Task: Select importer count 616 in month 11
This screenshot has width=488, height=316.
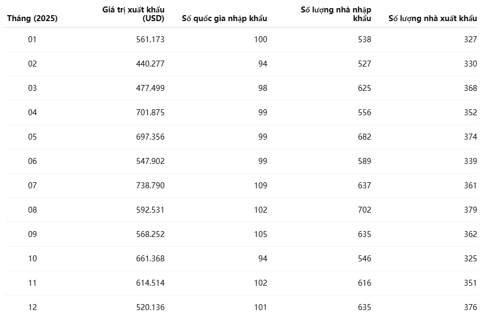Action: pos(364,283)
